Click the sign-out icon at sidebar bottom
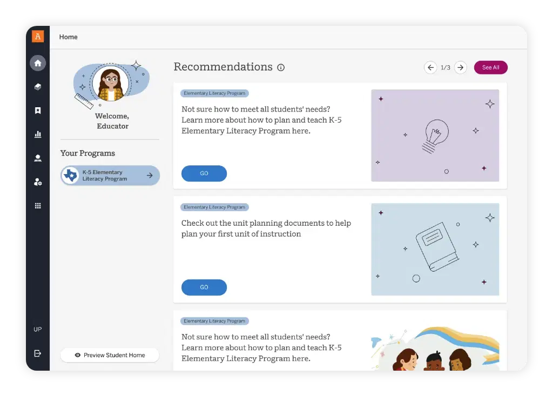This screenshot has height=396, width=553. (37, 353)
